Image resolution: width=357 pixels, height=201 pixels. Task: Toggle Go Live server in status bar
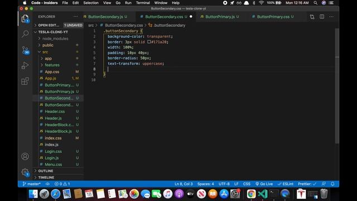click(264, 184)
